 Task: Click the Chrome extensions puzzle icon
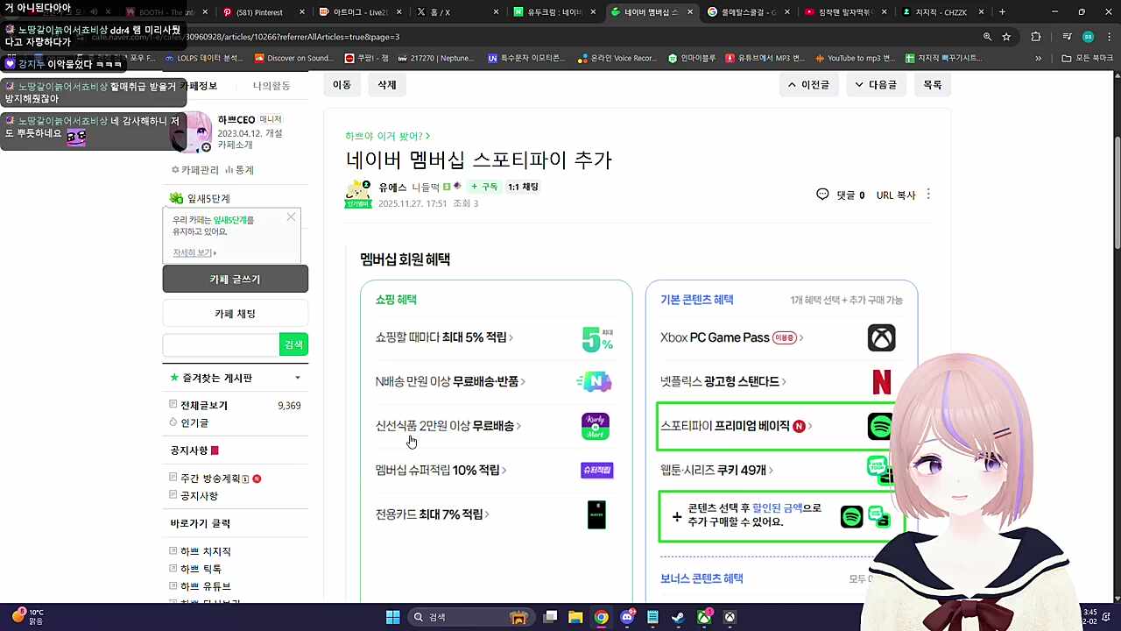pos(1036,38)
